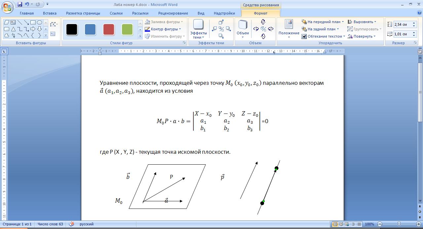Switch to Web Layout view
Image resolution: width=423 pixels, height=229 pixels.
(347, 224)
